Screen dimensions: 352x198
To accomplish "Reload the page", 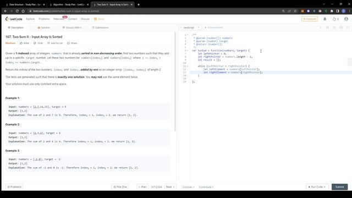I will [x=17, y=11].
